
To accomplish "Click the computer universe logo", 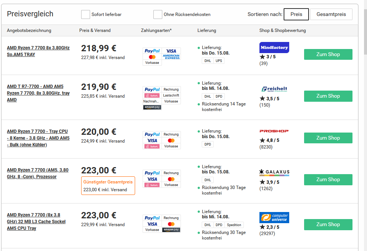I will (274, 218).
